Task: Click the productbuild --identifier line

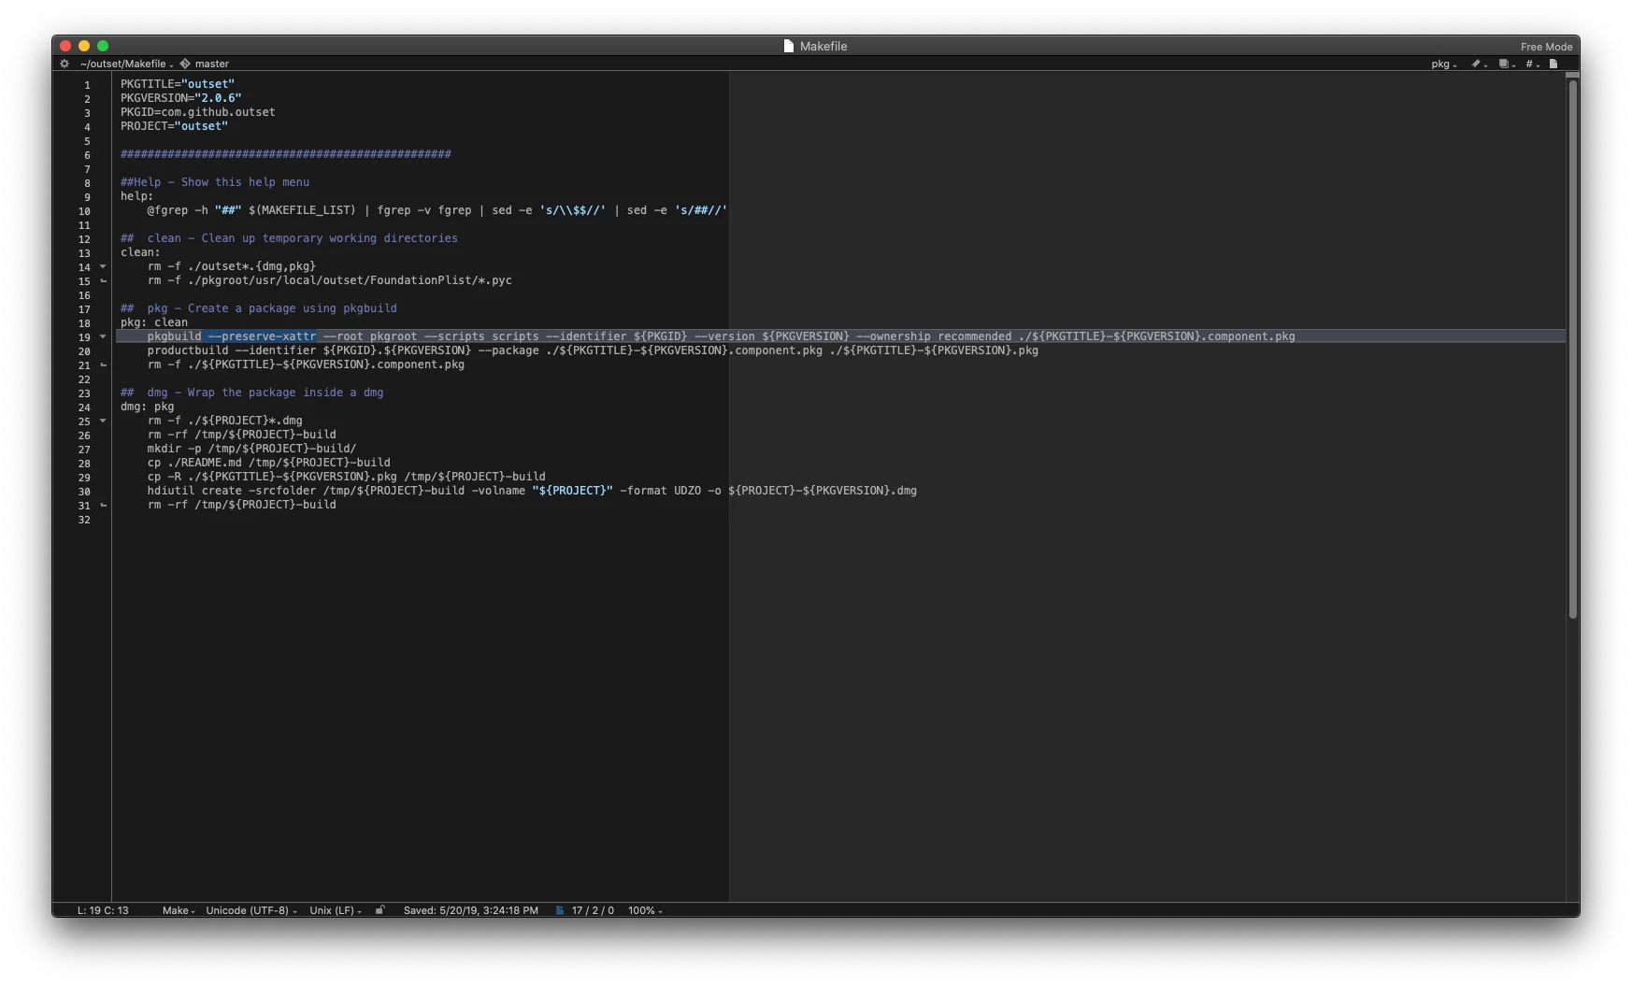Action: click(593, 350)
